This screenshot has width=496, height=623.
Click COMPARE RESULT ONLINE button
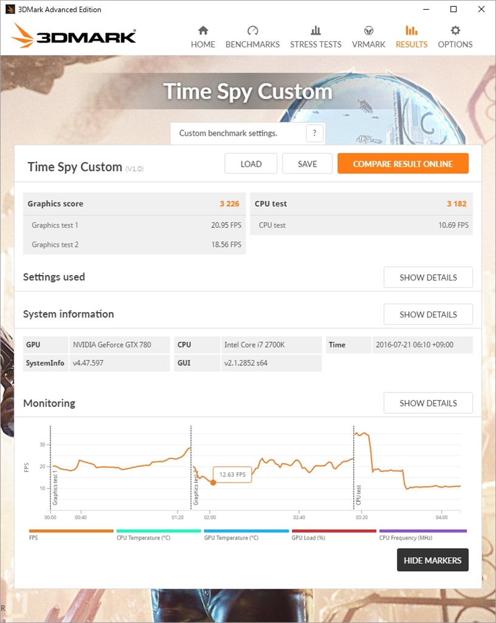pos(403,164)
